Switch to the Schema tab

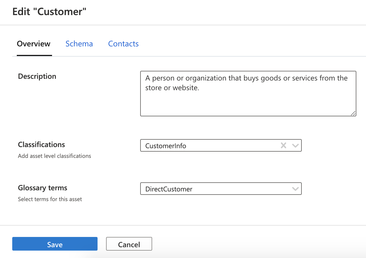pyautogui.click(x=79, y=44)
